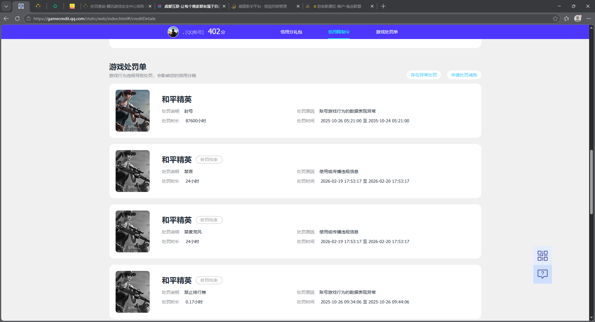
Task: Select the 德道助手平台 browser tab
Action: (262, 6)
